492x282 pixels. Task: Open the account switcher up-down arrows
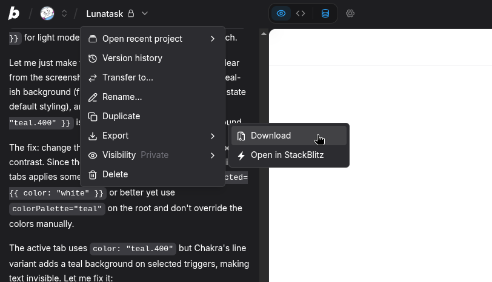point(64,13)
